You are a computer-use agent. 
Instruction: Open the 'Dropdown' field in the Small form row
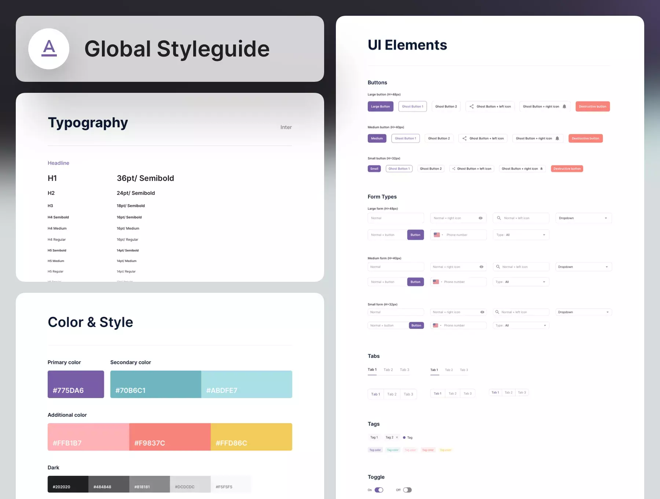(x=583, y=312)
